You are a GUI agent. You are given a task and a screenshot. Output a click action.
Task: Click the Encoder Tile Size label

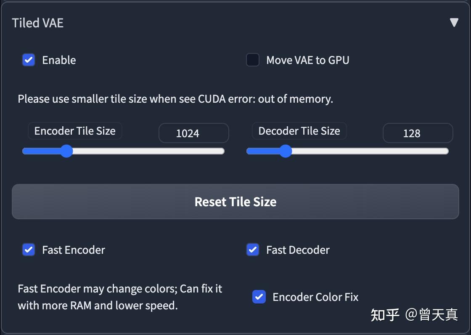[75, 131]
